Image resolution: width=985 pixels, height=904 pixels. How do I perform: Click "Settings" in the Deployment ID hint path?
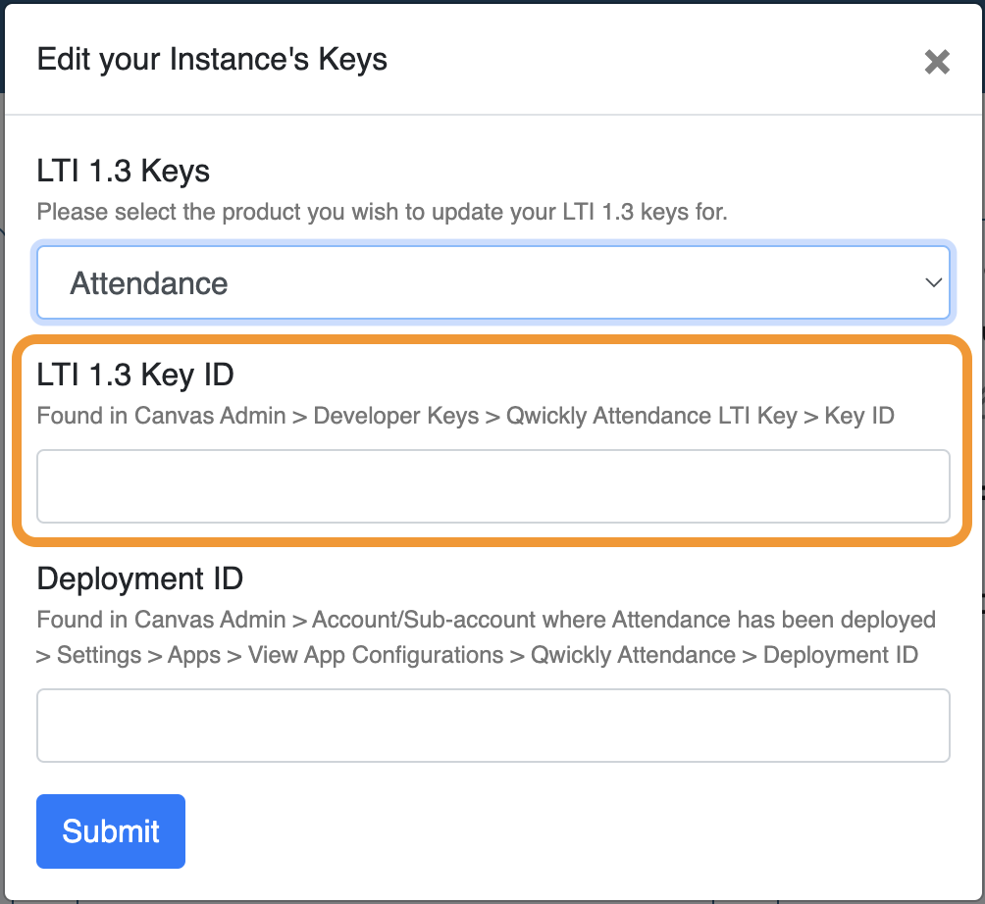pyautogui.click(x=99, y=655)
